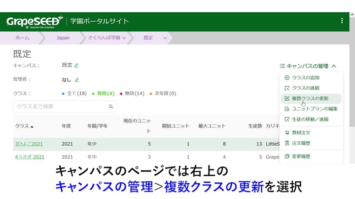Click the cart icon for 教材注文
The image size is (355, 199).
click(x=287, y=133)
